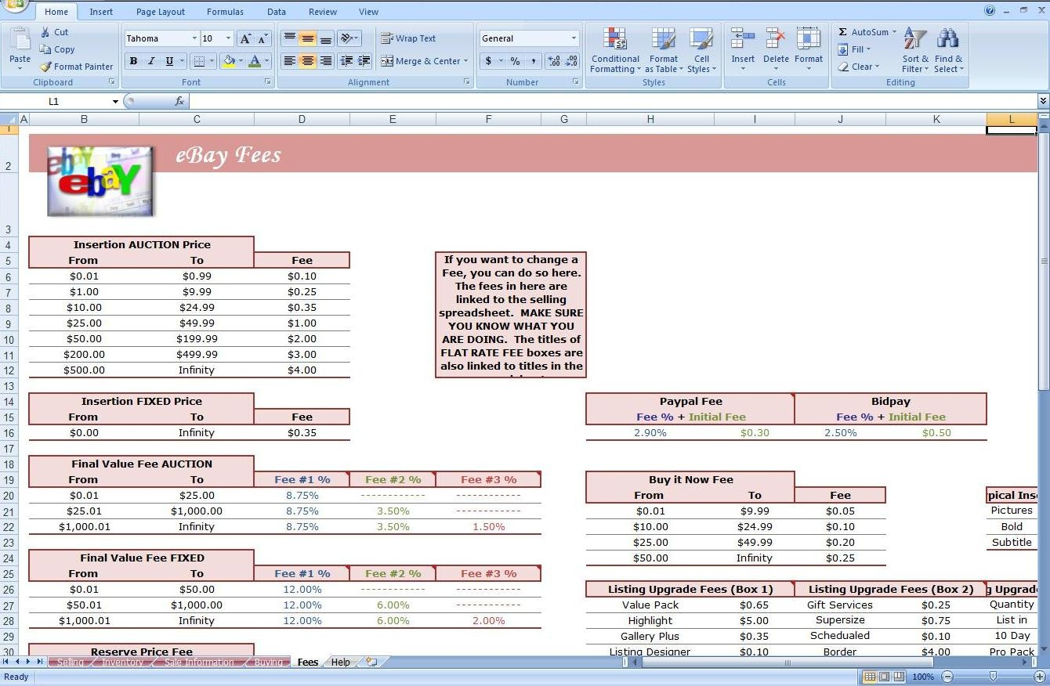
Task: Open the Help sheet tab
Action: click(x=341, y=663)
